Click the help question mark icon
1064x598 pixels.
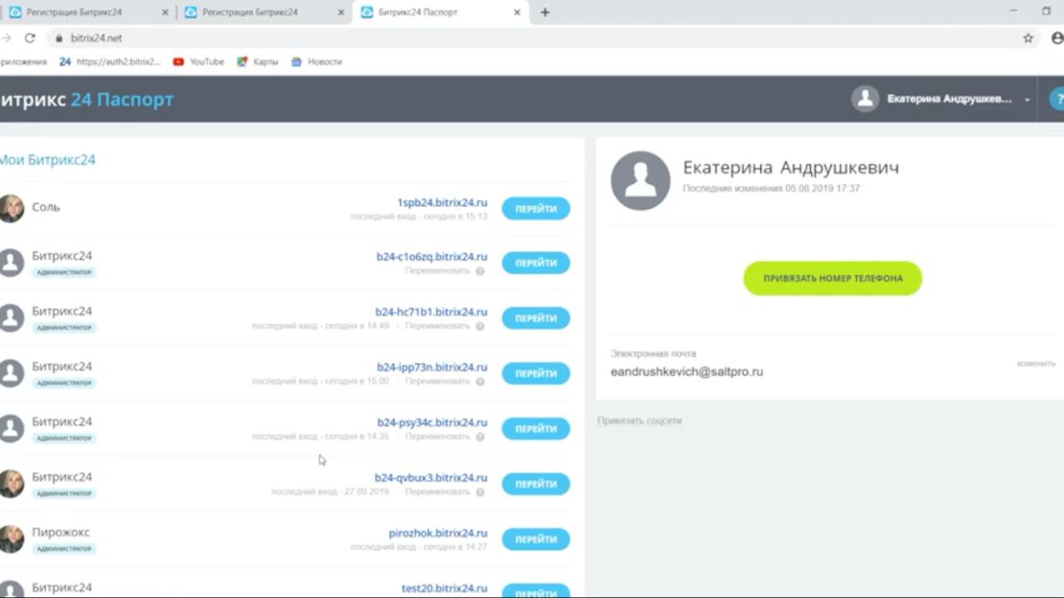1057,99
